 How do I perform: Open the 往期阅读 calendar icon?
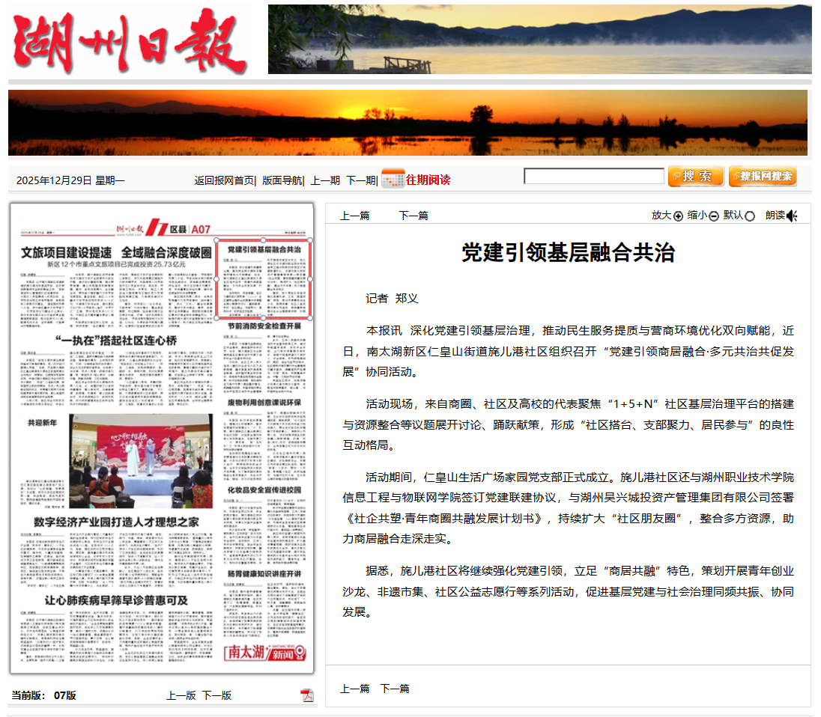pos(393,180)
